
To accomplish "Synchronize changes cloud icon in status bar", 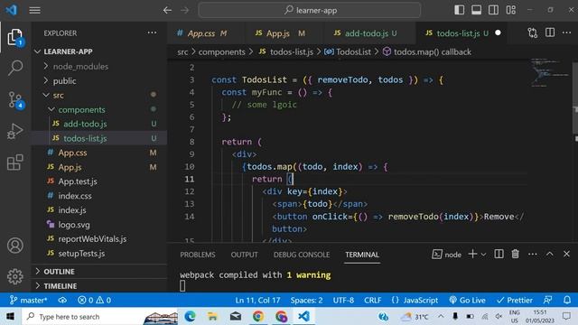I will click(x=62, y=300).
